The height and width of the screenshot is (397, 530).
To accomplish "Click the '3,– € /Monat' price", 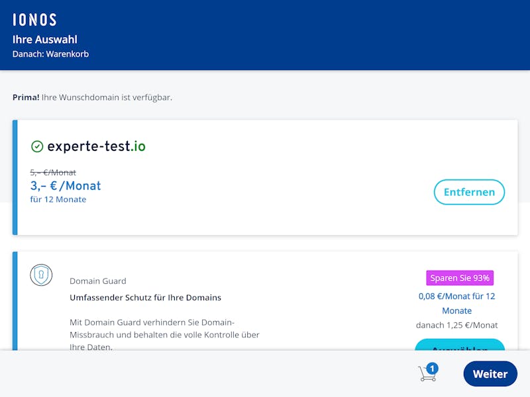I will 66,186.
